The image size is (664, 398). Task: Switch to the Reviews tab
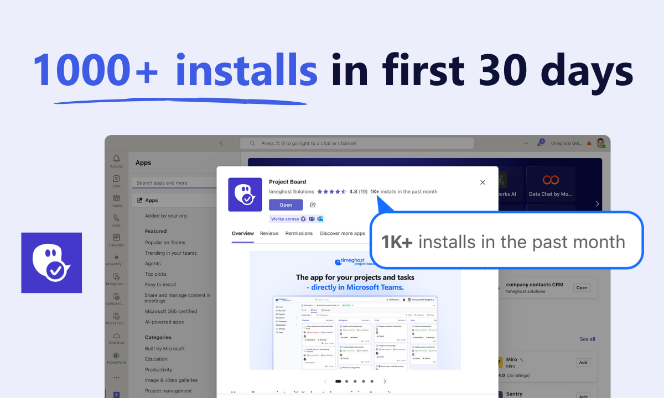(269, 233)
